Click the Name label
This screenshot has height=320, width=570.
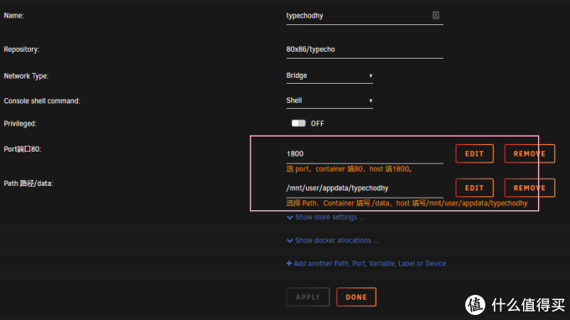click(x=13, y=16)
